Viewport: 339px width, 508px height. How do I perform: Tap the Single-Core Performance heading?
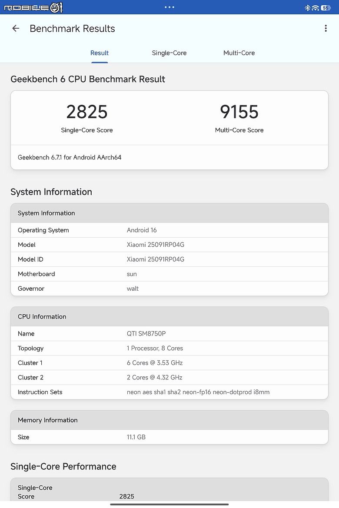(x=63, y=466)
